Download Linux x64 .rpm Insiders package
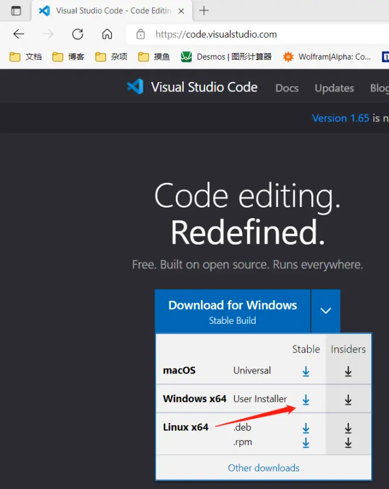Image resolution: width=389 pixels, height=489 pixels. [348, 442]
